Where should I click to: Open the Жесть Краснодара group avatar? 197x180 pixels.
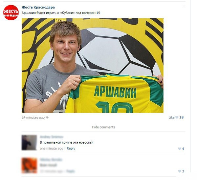point(11,12)
